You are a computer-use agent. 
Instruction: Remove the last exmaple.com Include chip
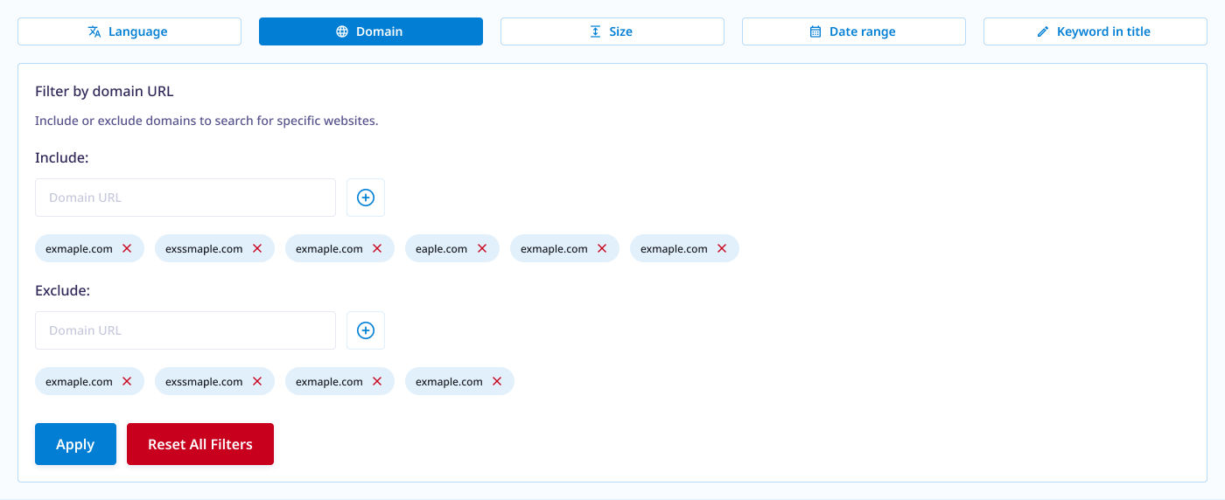point(722,248)
